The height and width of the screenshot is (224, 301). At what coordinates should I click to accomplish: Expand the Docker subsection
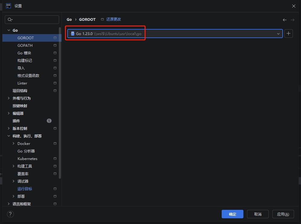tap(14, 143)
